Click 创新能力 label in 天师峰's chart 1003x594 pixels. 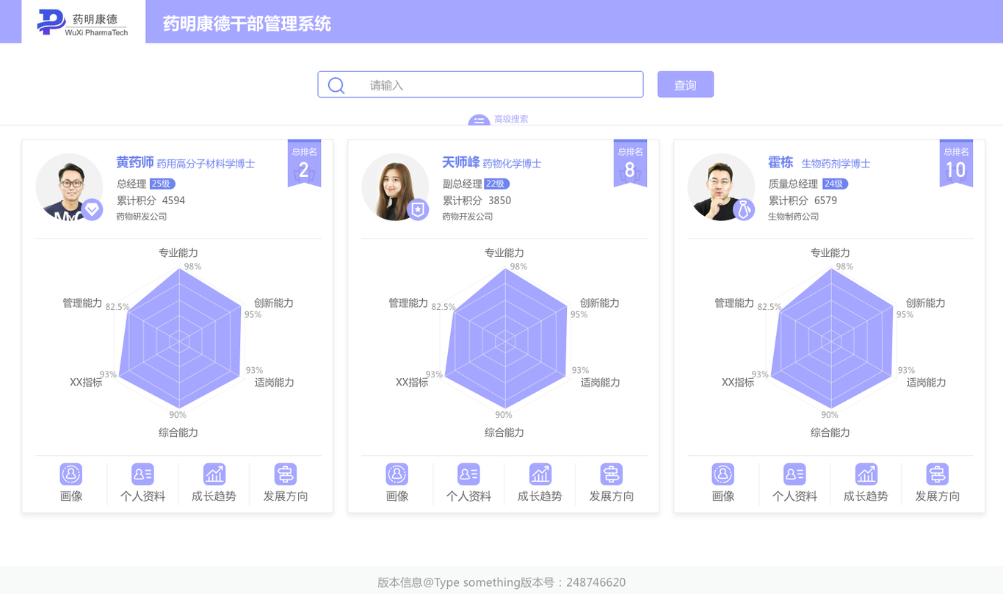[x=600, y=303]
